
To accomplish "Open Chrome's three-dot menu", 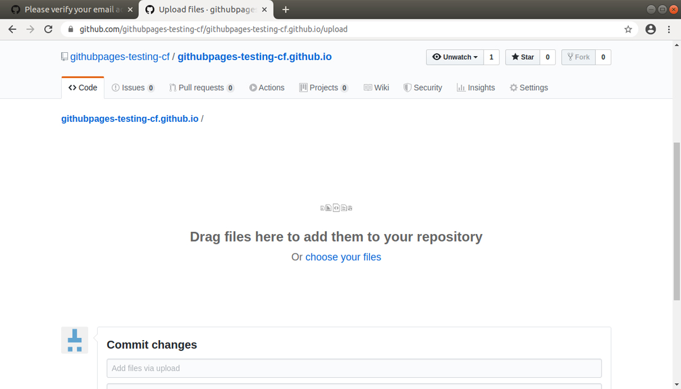I will (x=668, y=28).
